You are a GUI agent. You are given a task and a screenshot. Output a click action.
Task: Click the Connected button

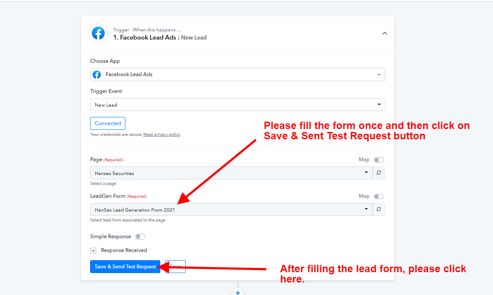pyautogui.click(x=108, y=123)
